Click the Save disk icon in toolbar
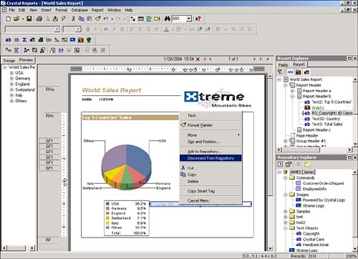The height and width of the screenshot is (259, 358). (29, 19)
